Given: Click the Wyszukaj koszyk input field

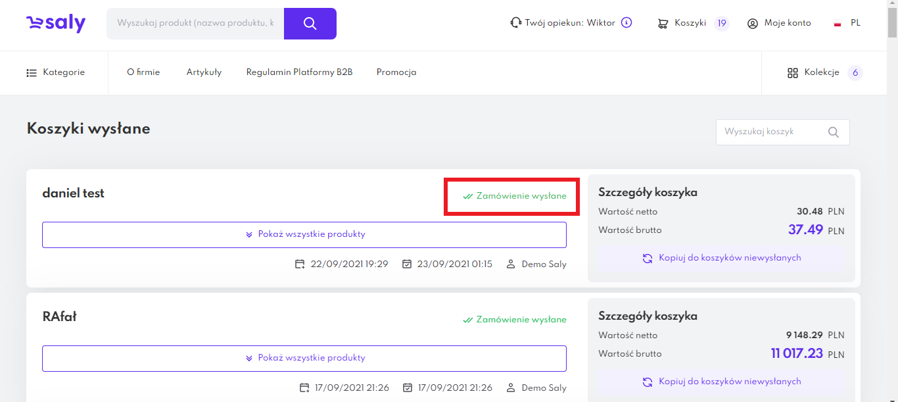Looking at the screenshot, I should click(x=769, y=132).
